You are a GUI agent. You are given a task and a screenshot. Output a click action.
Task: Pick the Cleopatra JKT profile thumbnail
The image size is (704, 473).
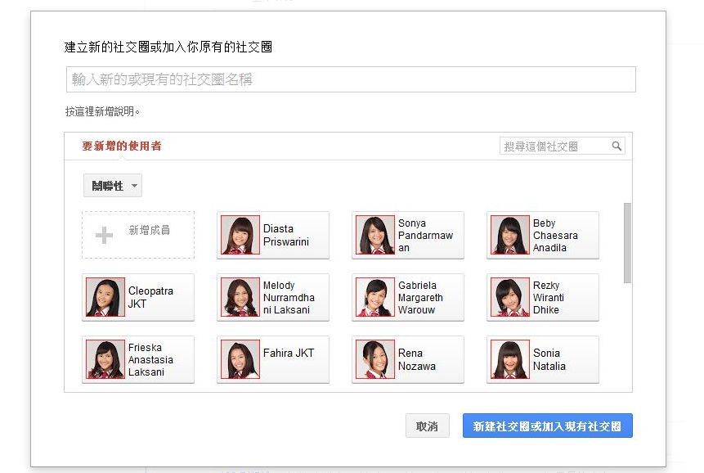click(105, 297)
